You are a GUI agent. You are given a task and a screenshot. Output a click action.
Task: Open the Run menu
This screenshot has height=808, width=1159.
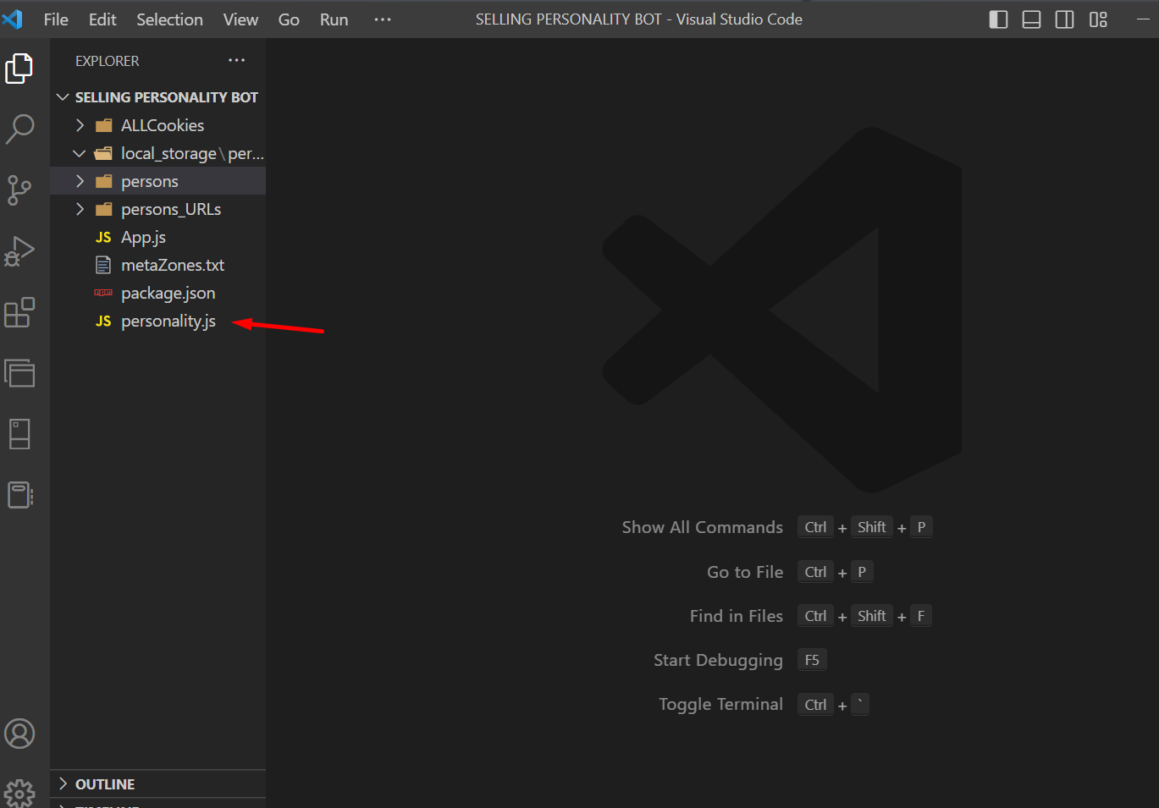point(334,19)
